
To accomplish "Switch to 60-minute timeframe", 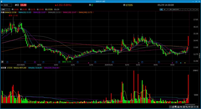I will pos(197,10).
